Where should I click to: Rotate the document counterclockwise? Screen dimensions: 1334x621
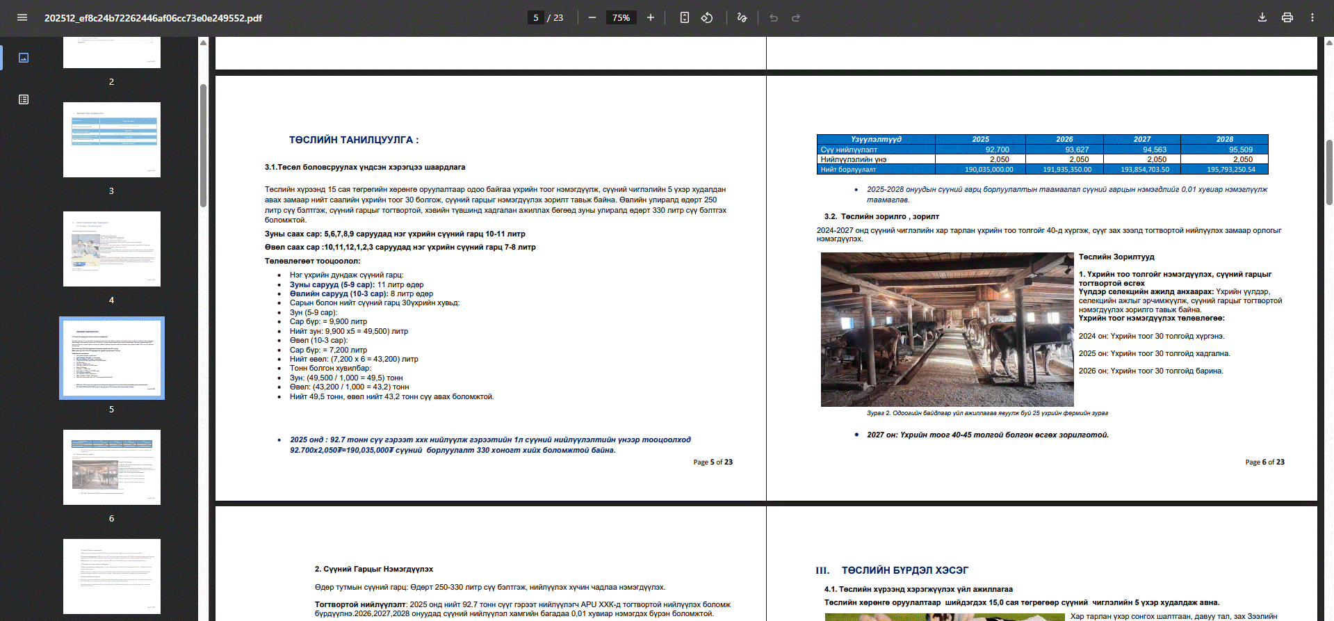click(x=707, y=17)
